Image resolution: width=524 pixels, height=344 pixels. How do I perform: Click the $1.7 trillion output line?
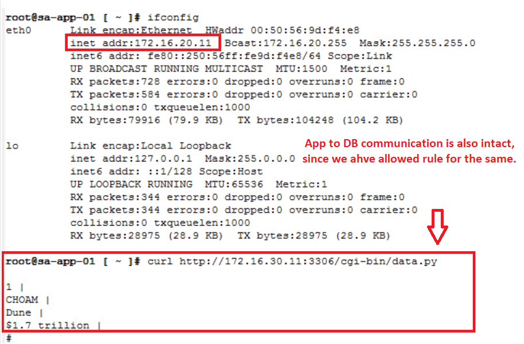pyautogui.click(x=53, y=325)
